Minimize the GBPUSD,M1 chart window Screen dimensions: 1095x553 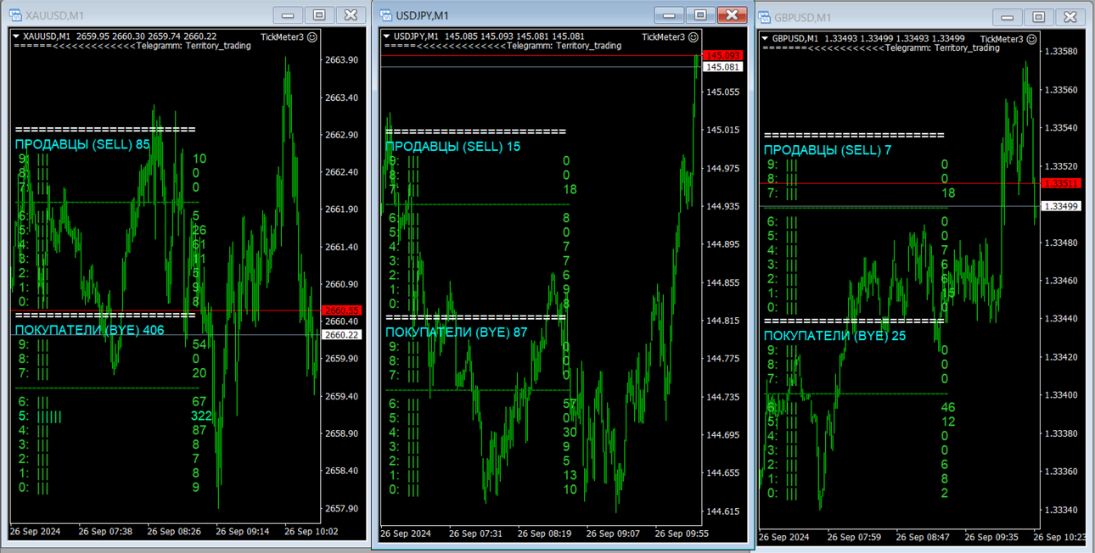(1007, 18)
